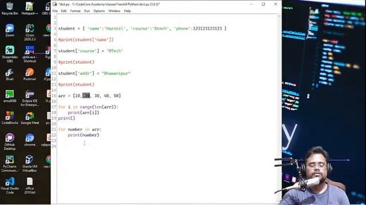Click the student['addr'] = "Bhawanipur" line
The height and width of the screenshot is (205, 366).
pyautogui.click(x=94, y=73)
